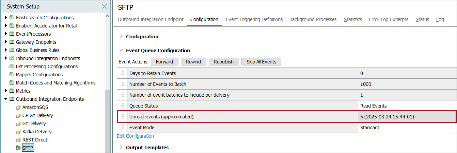Close the System Setup panel
The image size is (457, 153).
pos(105,6)
